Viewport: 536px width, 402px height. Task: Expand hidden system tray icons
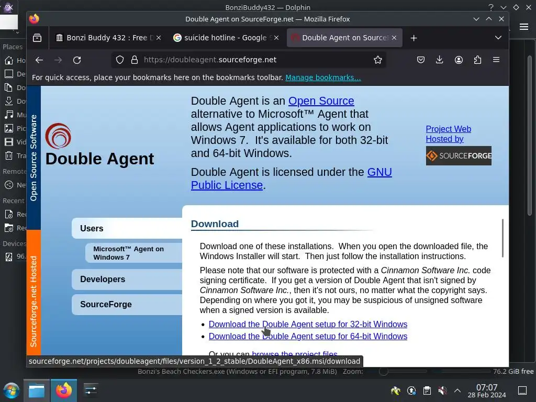pyautogui.click(x=457, y=390)
